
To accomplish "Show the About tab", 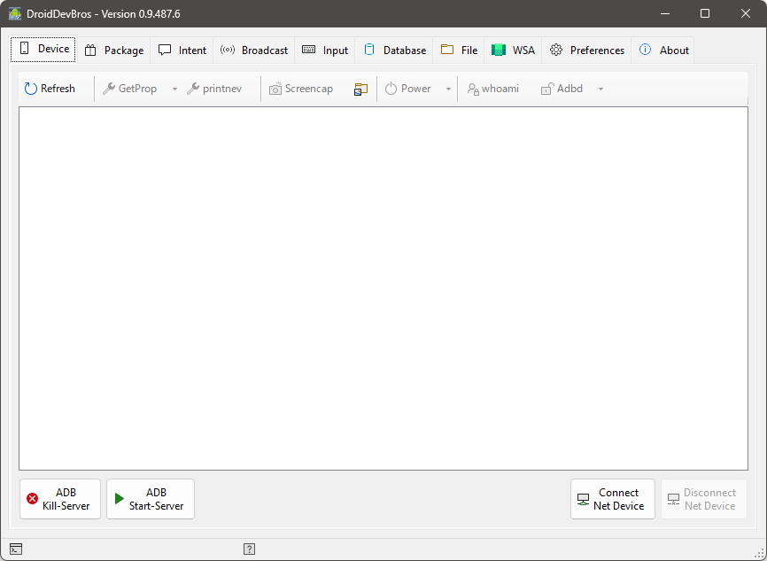I will point(663,51).
